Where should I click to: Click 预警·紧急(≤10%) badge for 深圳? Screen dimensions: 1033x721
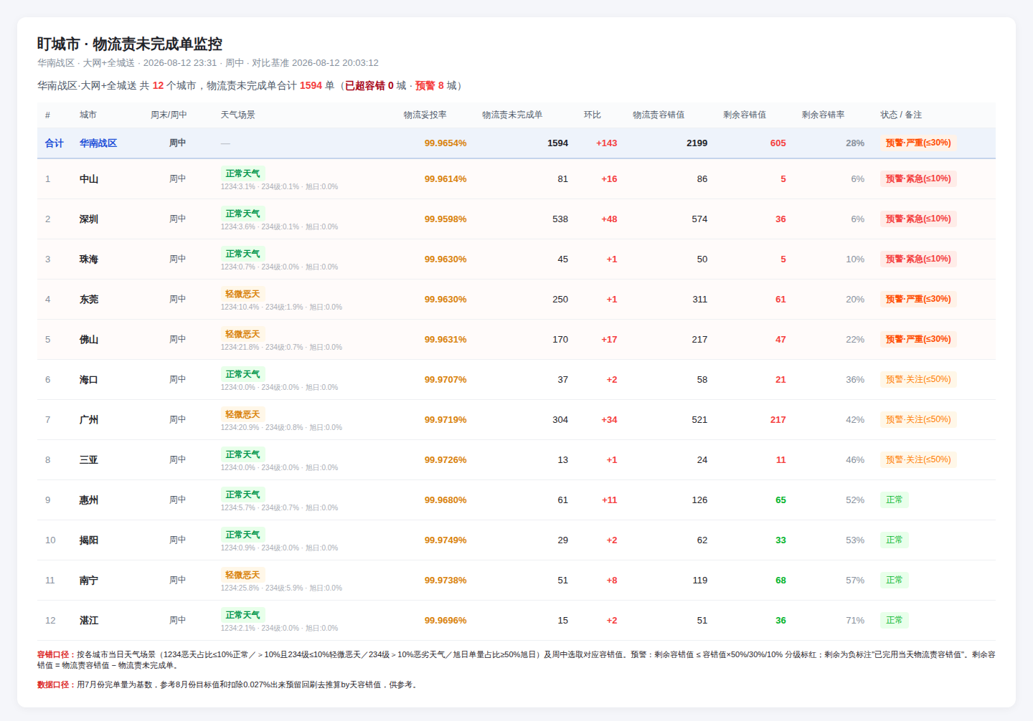[x=918, y=219]
